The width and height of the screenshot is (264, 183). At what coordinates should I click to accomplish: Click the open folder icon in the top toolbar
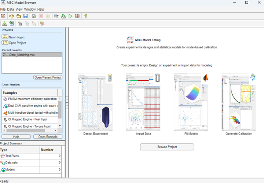[18, 16]
